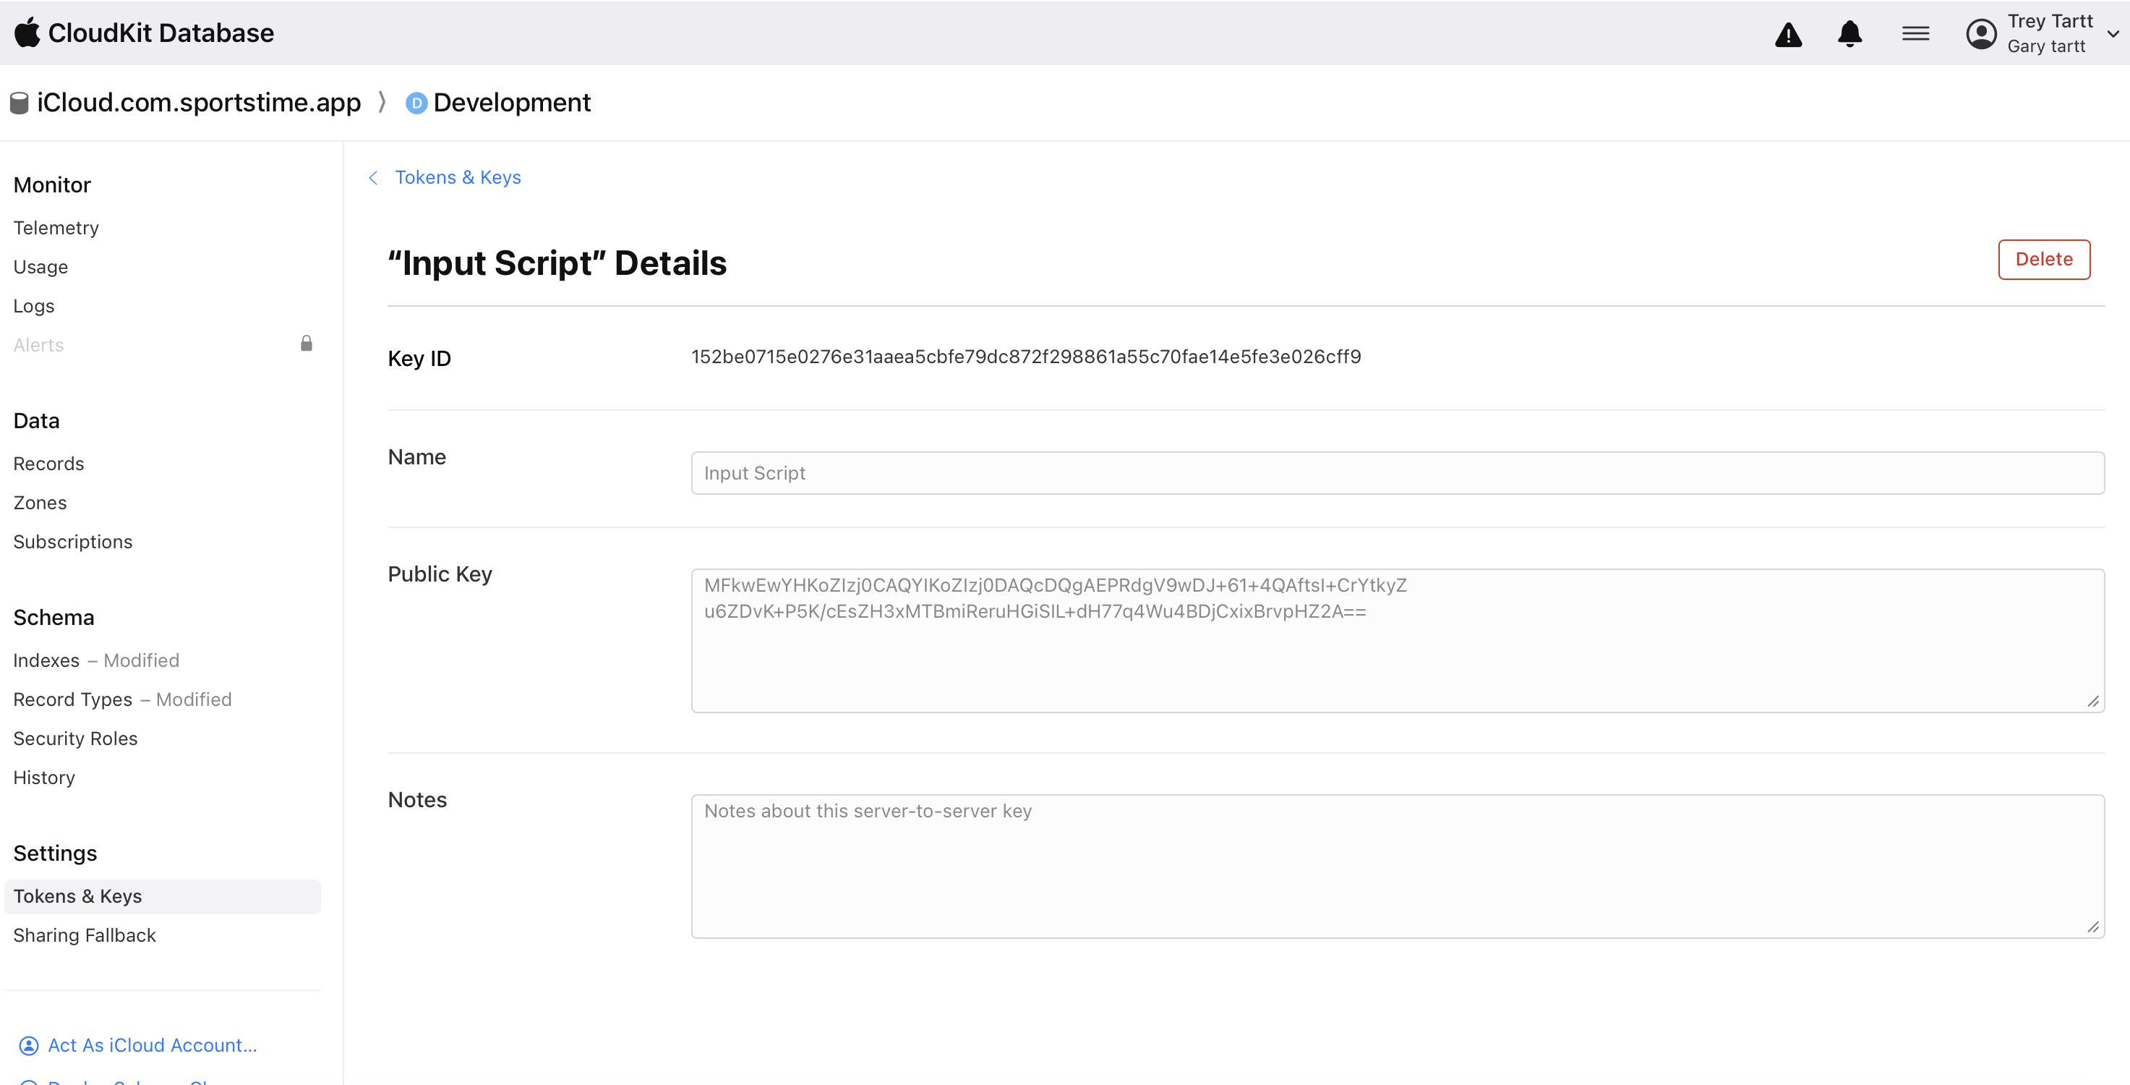Screen dimensions: 2130x1085
Task: Click the back chevron beside Tokens & Keys
Action: point(374,178)
